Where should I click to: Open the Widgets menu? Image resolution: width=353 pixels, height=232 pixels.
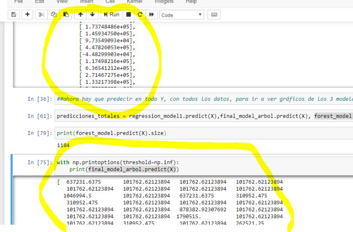coord(164,2)
